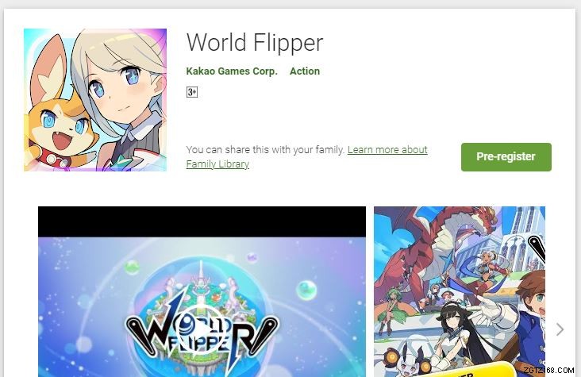Click the ZGTZ168.COM watermark
Image resolution: width=581 pixels, height=377 pixels.
pos(548,370)
